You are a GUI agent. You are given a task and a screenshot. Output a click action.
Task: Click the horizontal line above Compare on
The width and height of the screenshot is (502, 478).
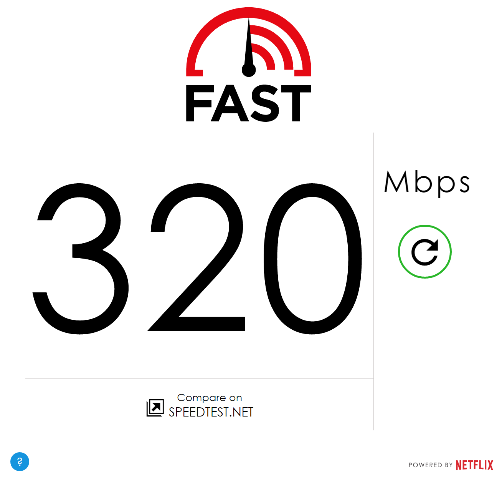[199, 378]
